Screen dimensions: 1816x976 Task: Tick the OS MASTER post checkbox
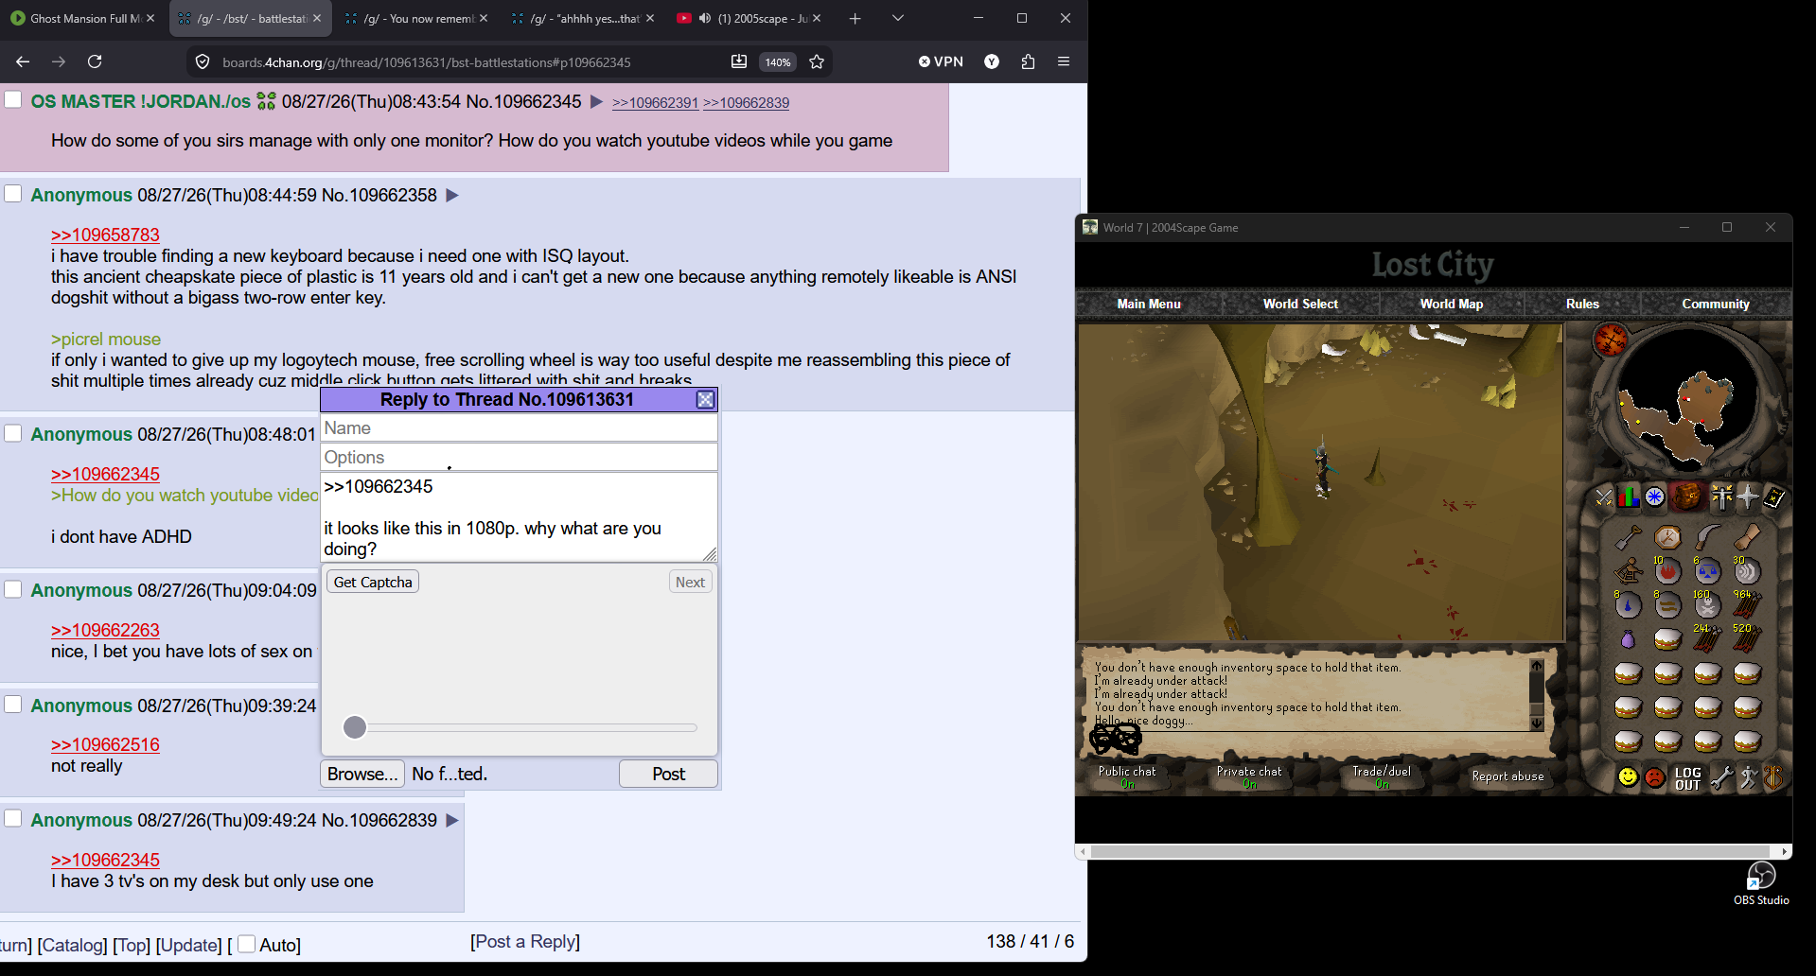coord(13,99)
